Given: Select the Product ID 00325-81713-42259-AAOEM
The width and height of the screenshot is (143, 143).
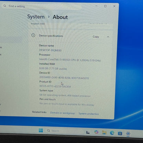Looking at the screenshot, I should coord(55,86).
